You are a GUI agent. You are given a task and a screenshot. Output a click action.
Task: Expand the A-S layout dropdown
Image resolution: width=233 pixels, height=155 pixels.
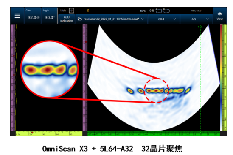196,19
